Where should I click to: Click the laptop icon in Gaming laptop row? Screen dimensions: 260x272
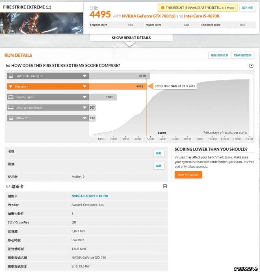pyautogui.click(x=11, y=97)
